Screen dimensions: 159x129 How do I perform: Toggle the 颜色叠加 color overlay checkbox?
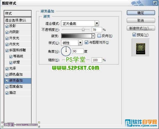click(x=7, y=75)
